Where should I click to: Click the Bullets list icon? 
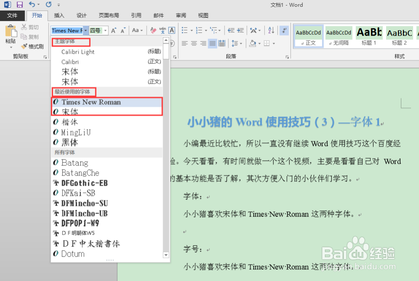tap(185, 30)
